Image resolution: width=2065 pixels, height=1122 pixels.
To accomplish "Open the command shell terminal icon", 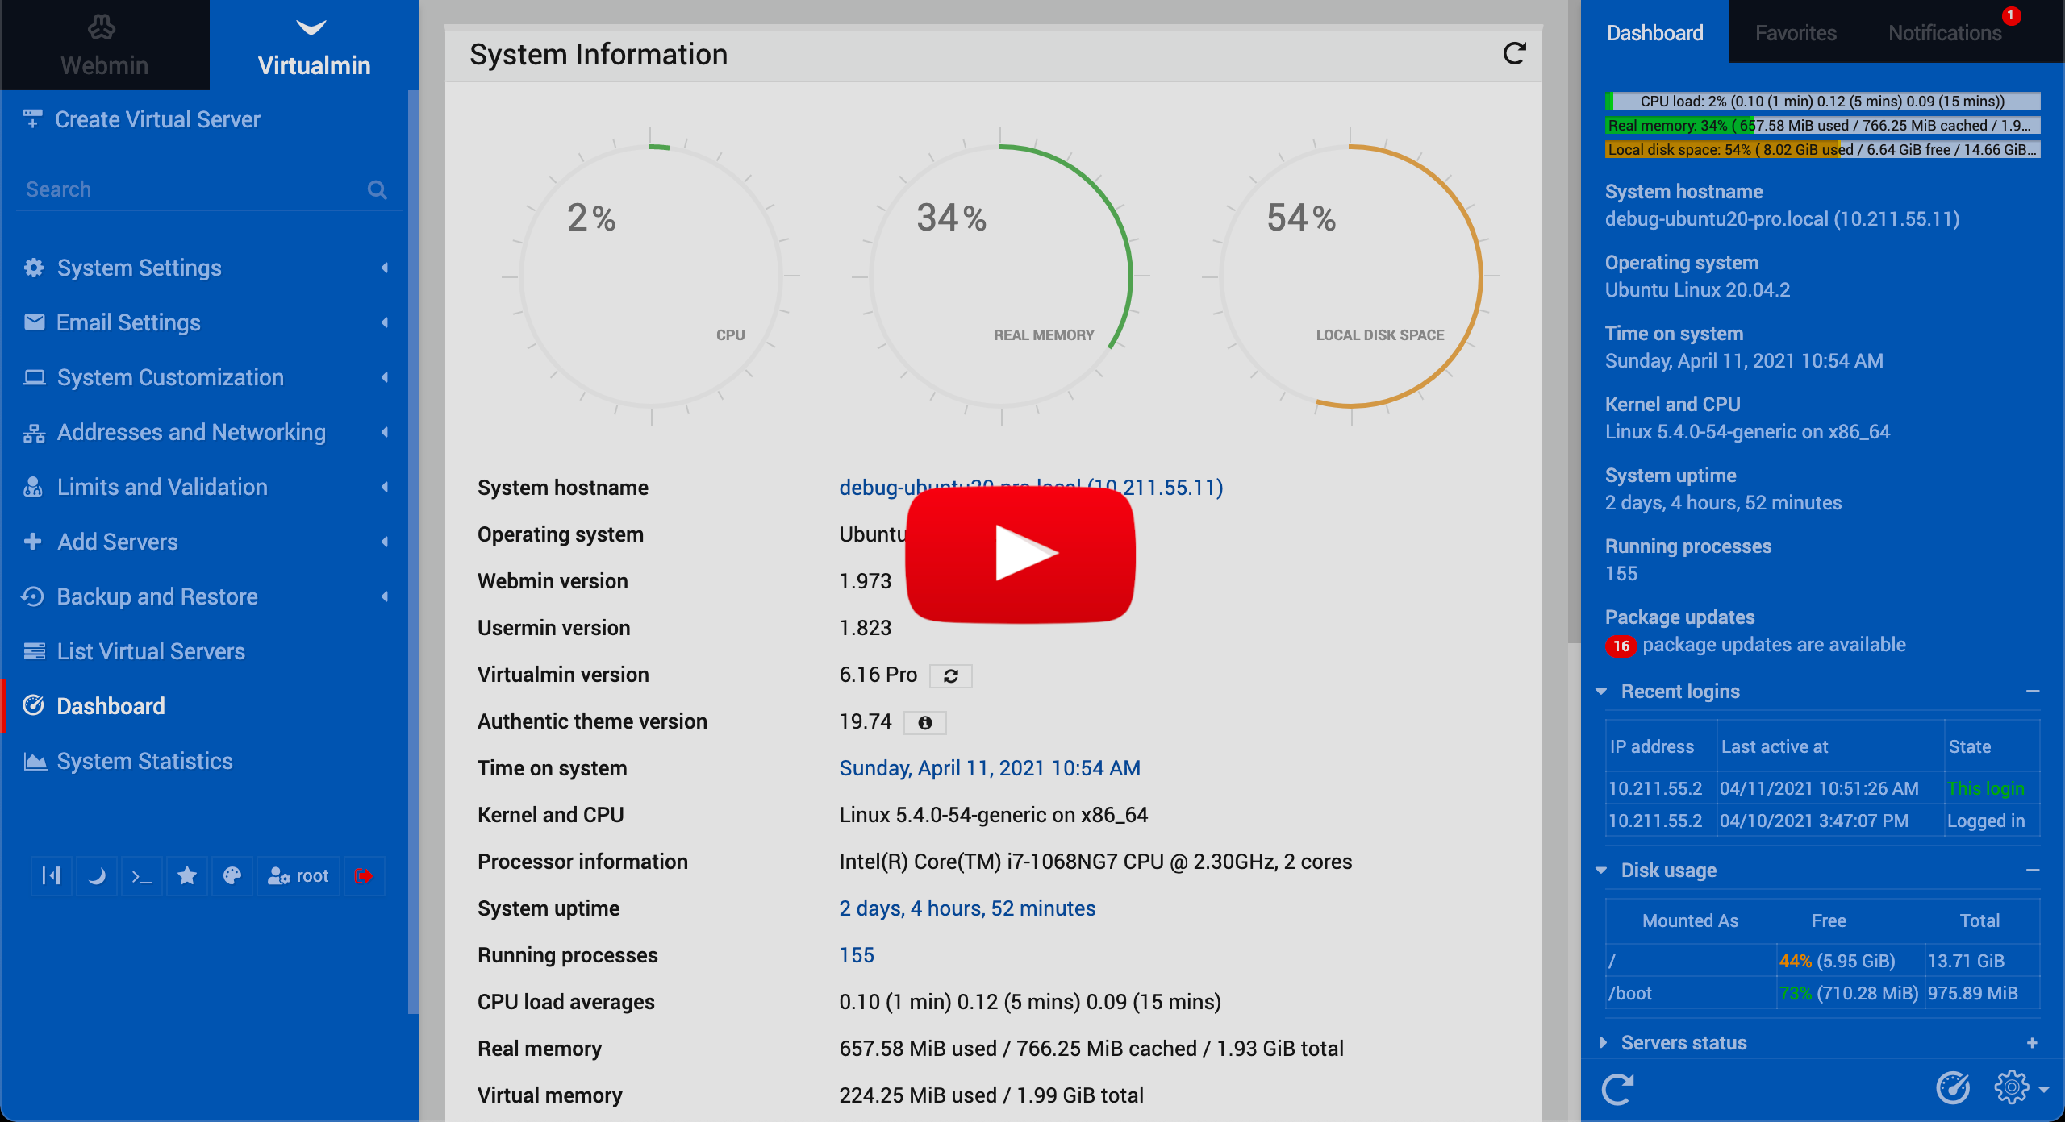I will coord(142,876).
